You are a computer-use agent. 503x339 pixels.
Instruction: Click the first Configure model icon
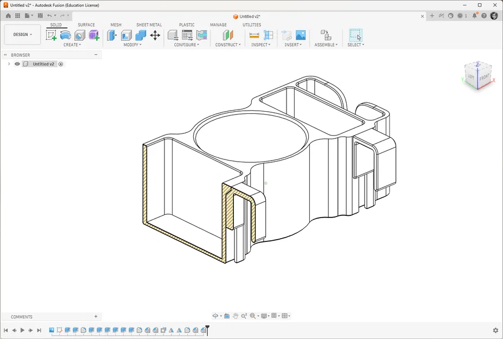(173, 35)
